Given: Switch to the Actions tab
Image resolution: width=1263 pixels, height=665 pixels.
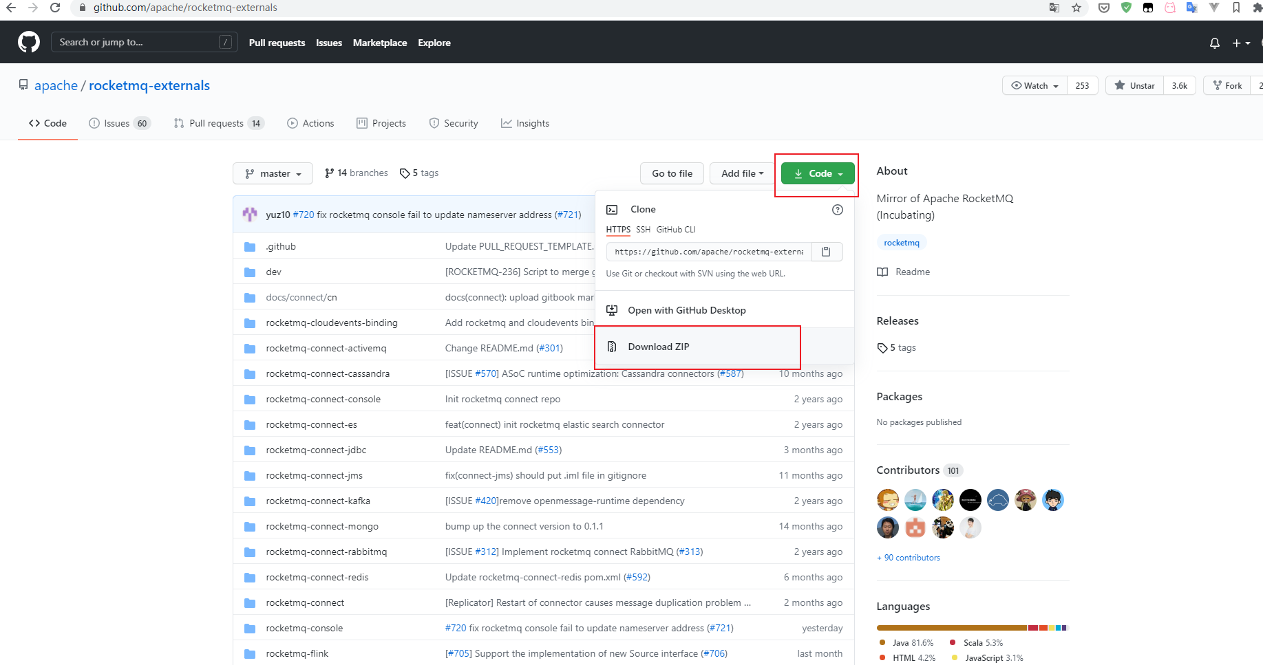Looking at the screenshot, I should point(310,123).
